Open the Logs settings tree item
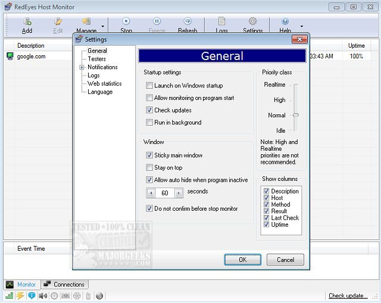 click(x=93, y=76)
